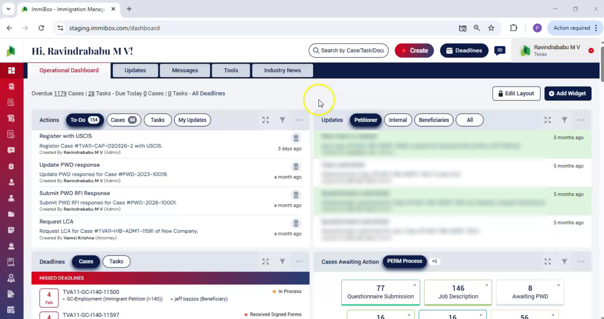This screenshot has height=319, width=604.
Task: Reload the dashboard page
Action: point(41,28)
